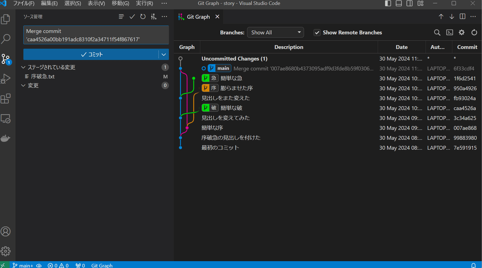Toggle Show Remote Branches checkbox
This screenshot has height=268, width=482.
click(x=317, y=33)
